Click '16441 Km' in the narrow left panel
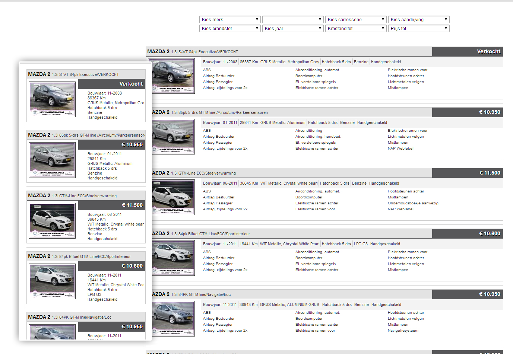This screenshot has height=354, width=513. (96, 280)
